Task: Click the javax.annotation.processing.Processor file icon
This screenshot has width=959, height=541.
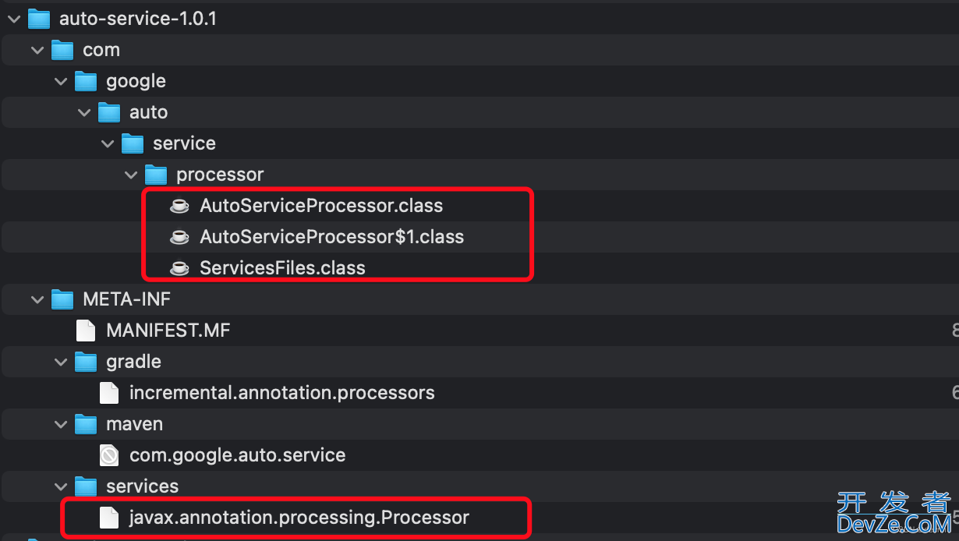Action: click(109, 518)
